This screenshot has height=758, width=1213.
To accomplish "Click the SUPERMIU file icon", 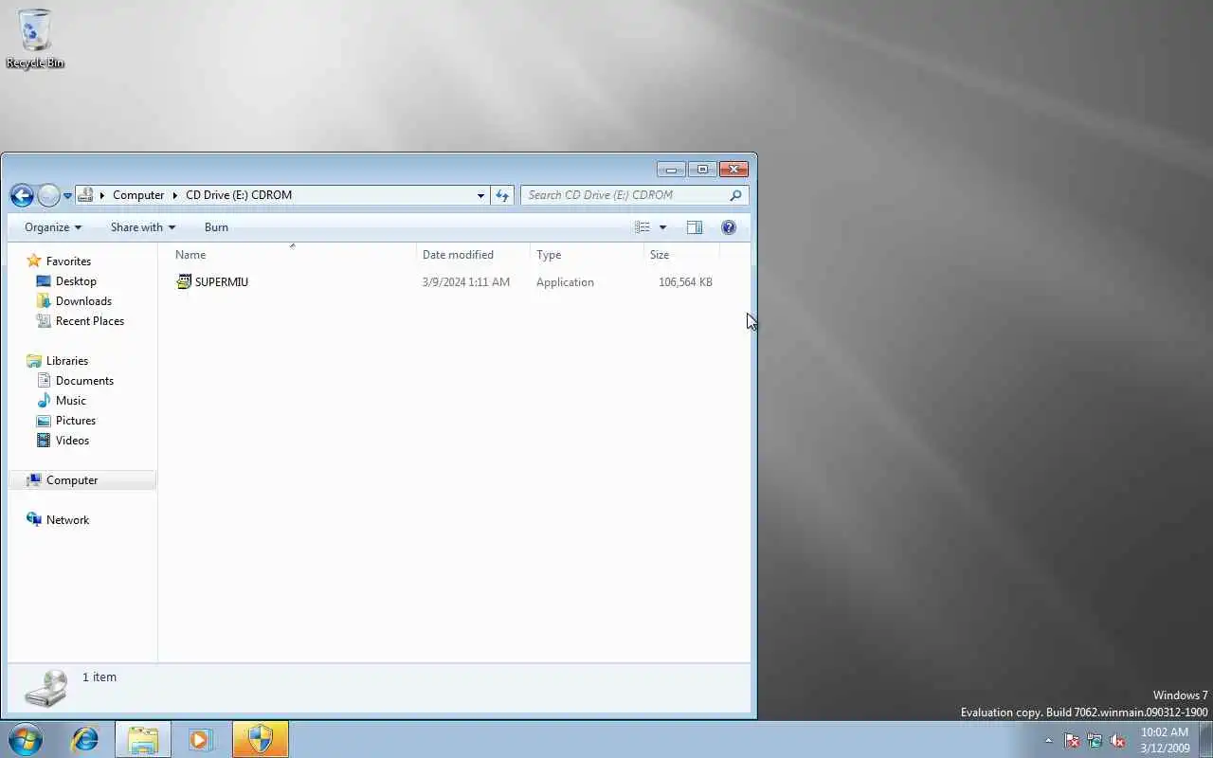I will pyautogui.click(x=184, y=282).
